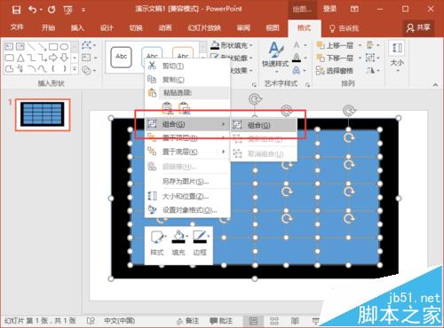
Task: Switch to the 开始 Home tab
Action: [x=48, y=27]
